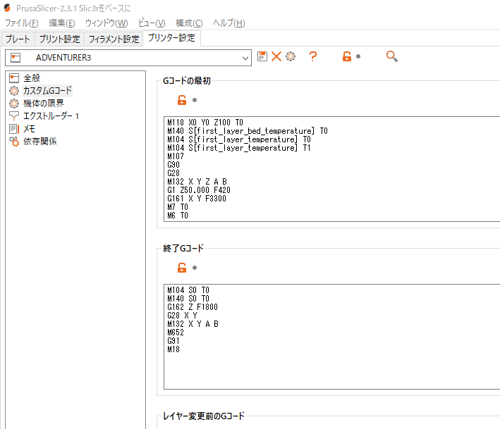Select メモ in the settings tree
The height and width of the screenshot is (429, 500).
tap(30, 129)
